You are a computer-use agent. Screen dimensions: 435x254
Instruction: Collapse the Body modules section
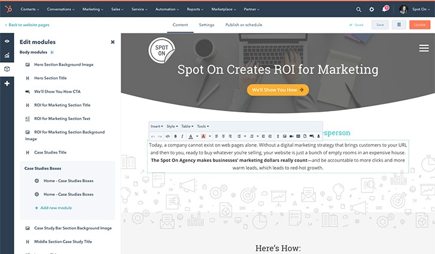click(52, 53)
